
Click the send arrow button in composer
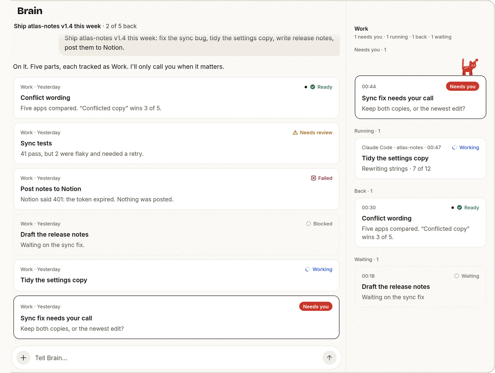point(329,358)
